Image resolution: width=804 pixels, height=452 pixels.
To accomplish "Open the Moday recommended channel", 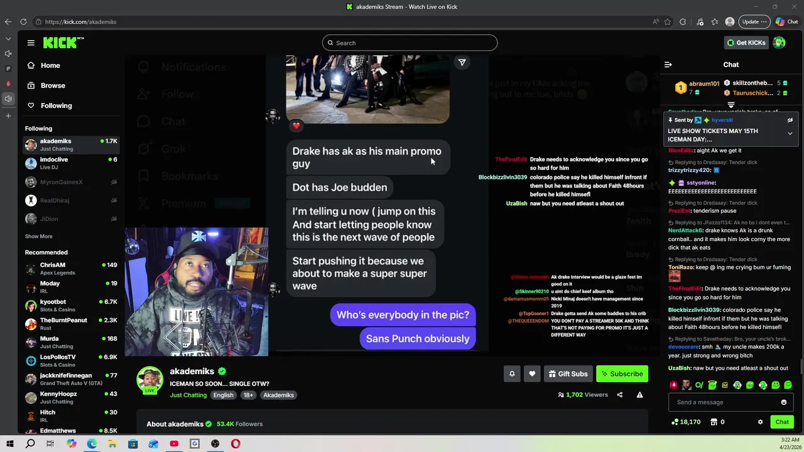I will 71,287.
